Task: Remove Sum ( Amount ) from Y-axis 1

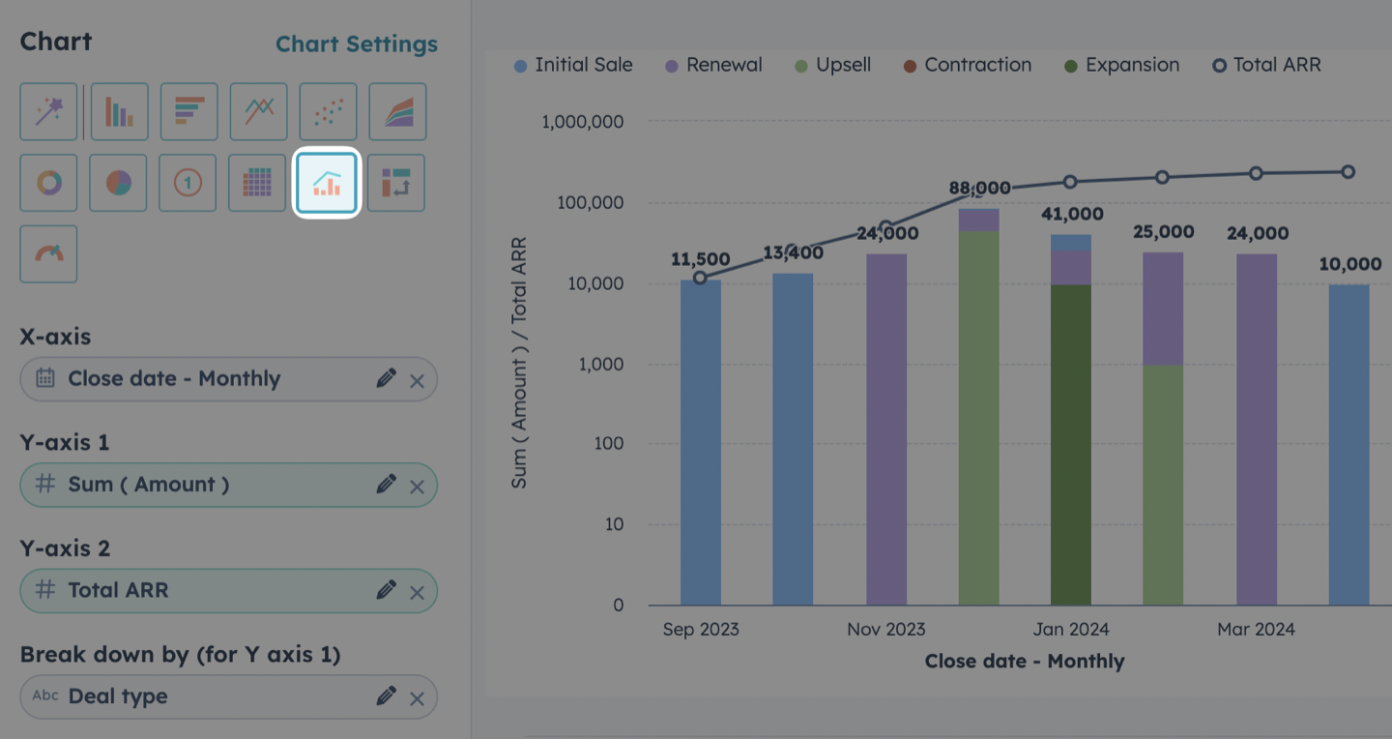Action: pyautogui.click(x=417, y=487)
